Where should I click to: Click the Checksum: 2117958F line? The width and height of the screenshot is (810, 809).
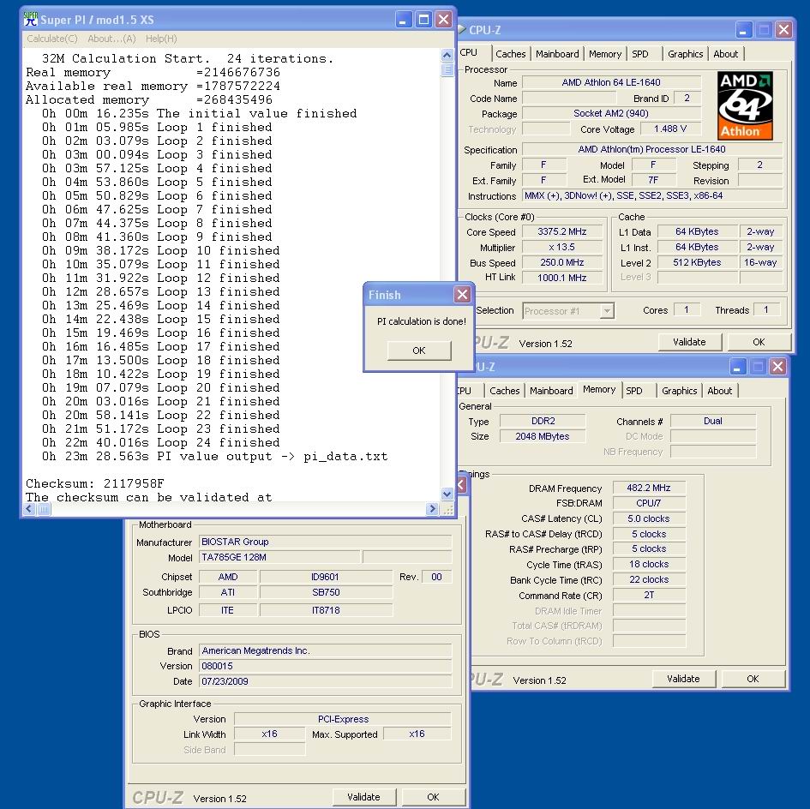coord(95,483)
